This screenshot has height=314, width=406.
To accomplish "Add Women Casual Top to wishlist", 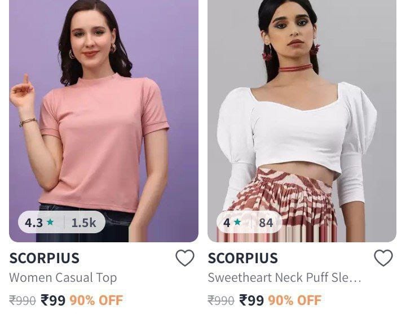I will tap(185, 258).
